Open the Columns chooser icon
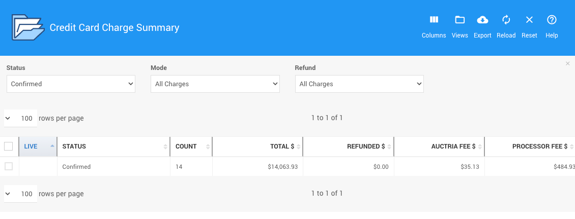575x219 pixels. click(x=434, y=20)
